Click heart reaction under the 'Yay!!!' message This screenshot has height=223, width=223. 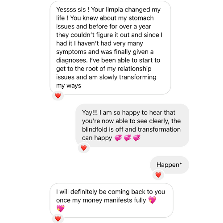[x=84, y=148]
